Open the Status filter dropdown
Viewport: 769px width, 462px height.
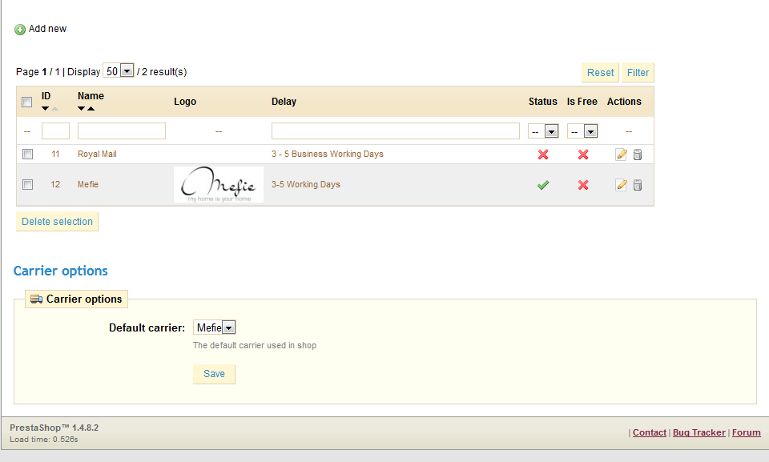coord(543,131)
